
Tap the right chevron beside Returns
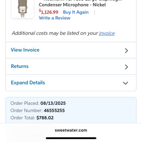click(126, 67)
